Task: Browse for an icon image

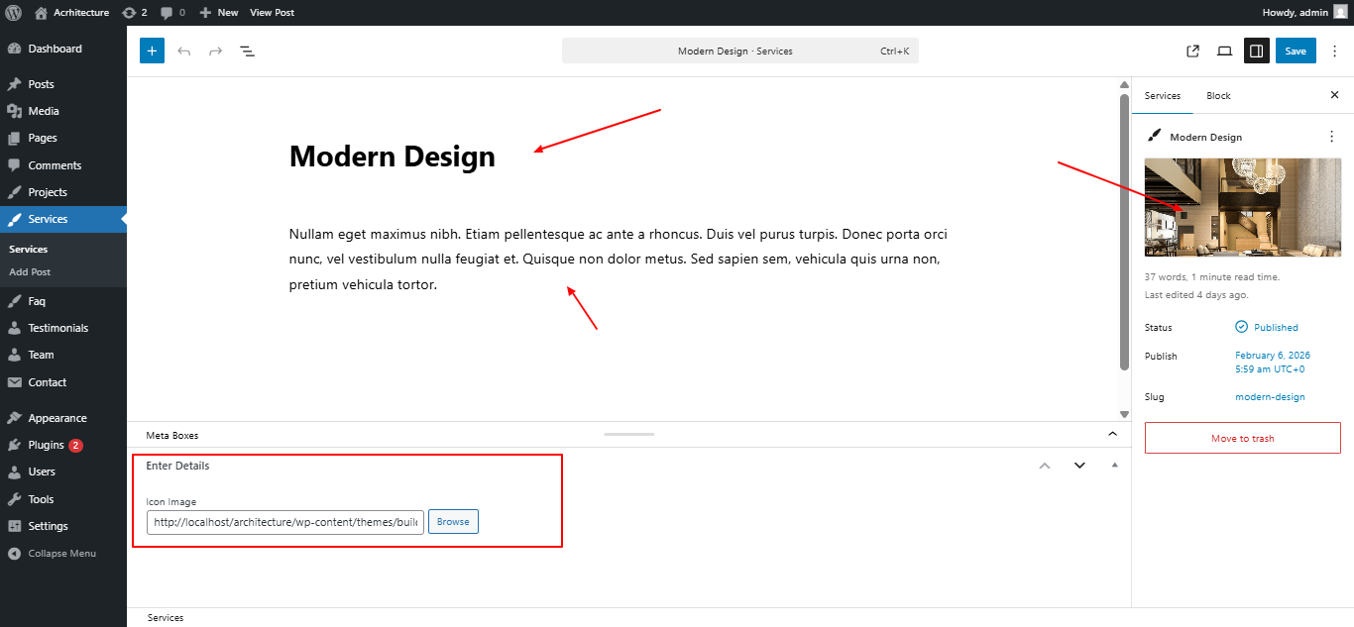Action: [x=453, y=522]
